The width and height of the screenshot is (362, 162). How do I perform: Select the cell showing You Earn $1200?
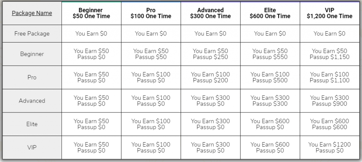point(329,144)
